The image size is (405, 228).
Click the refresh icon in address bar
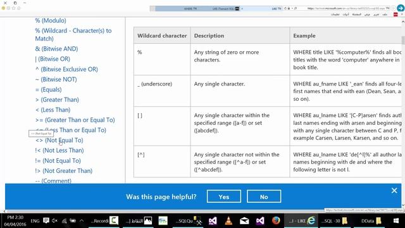pos(285,8)
